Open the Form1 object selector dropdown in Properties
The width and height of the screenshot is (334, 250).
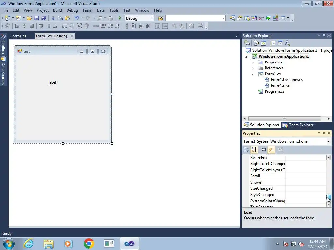[329, 141]
